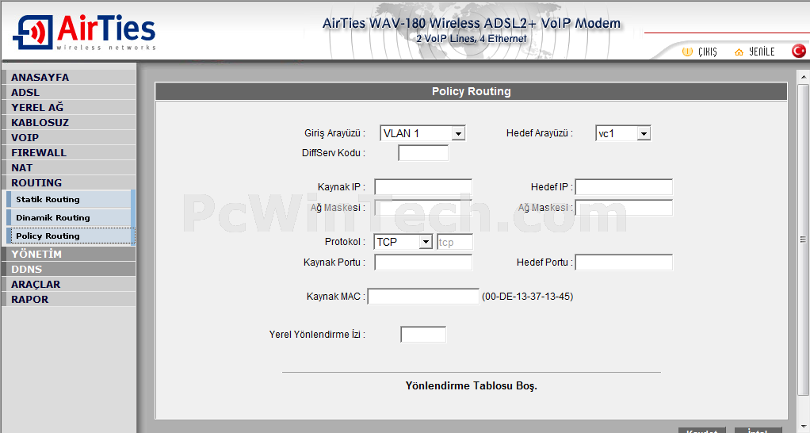This screenshot has width=810, height=433.
Task: Click the YENİLE home icon
Action: (x=739, y=52)
